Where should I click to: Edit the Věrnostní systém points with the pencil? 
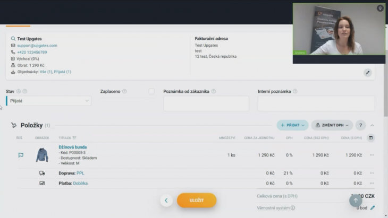coord(372,208)
